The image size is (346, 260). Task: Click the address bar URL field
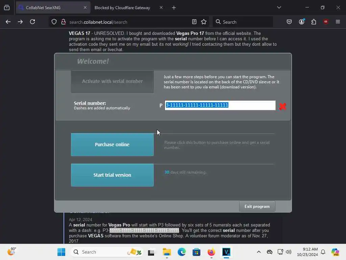[128, 22]
